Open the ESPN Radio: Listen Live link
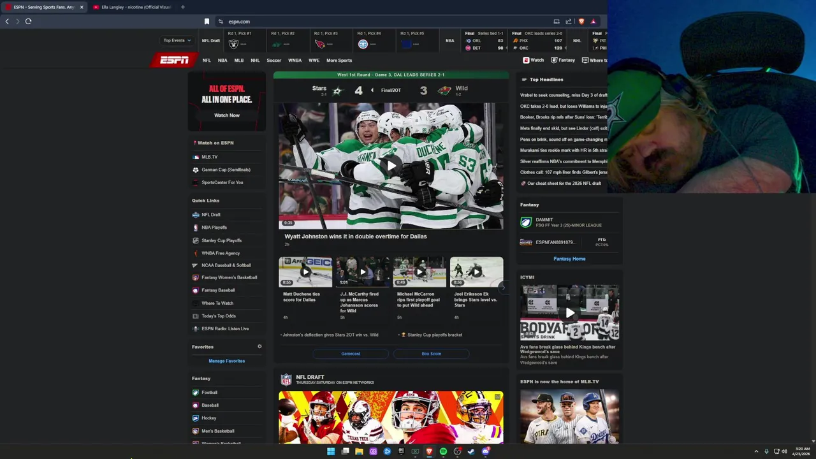The image size is (816, 459). click(x=225, y=329)
